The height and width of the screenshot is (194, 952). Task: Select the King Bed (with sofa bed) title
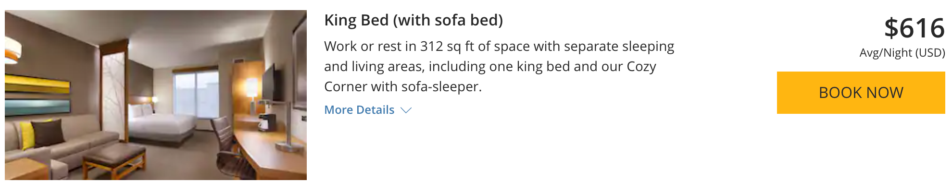coord(413,20)
